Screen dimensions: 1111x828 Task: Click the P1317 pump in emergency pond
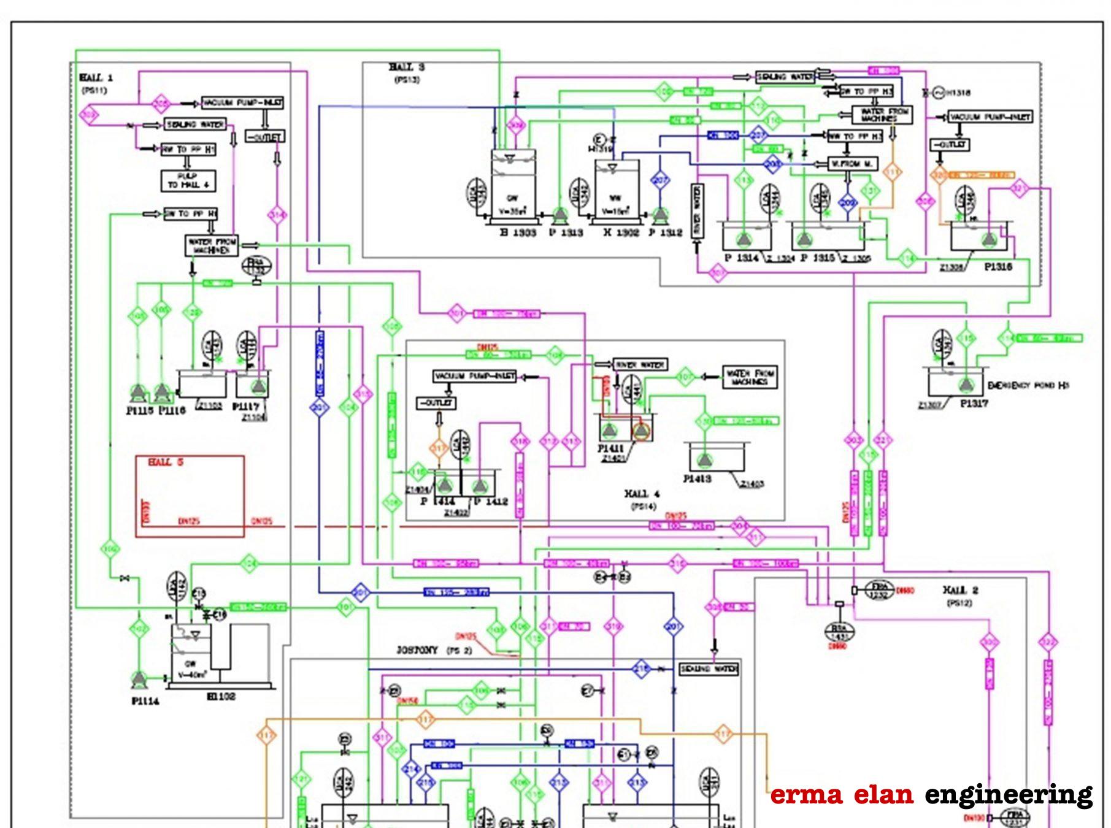tap(966, 385)
